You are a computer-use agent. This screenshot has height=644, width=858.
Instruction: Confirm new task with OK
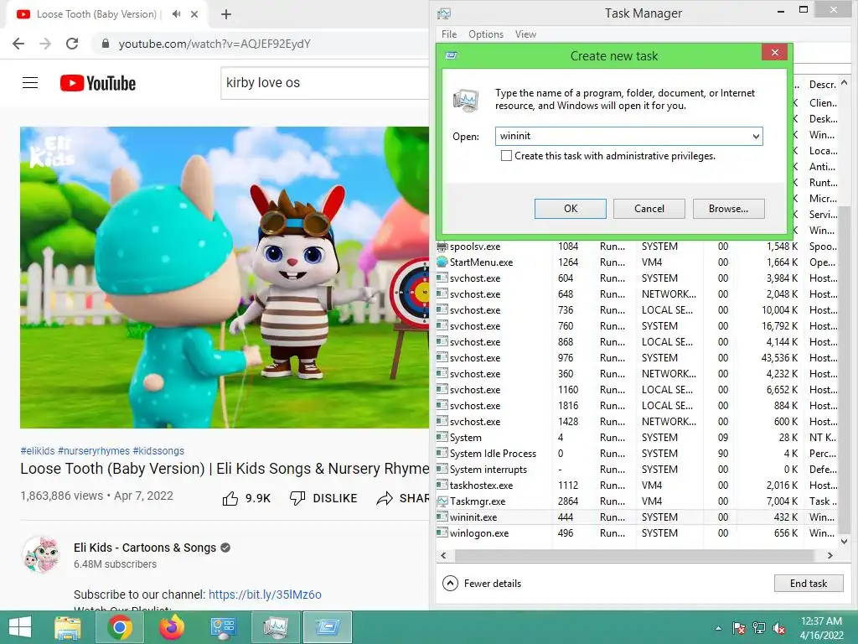pyautogui.click(x=570, y=209)
